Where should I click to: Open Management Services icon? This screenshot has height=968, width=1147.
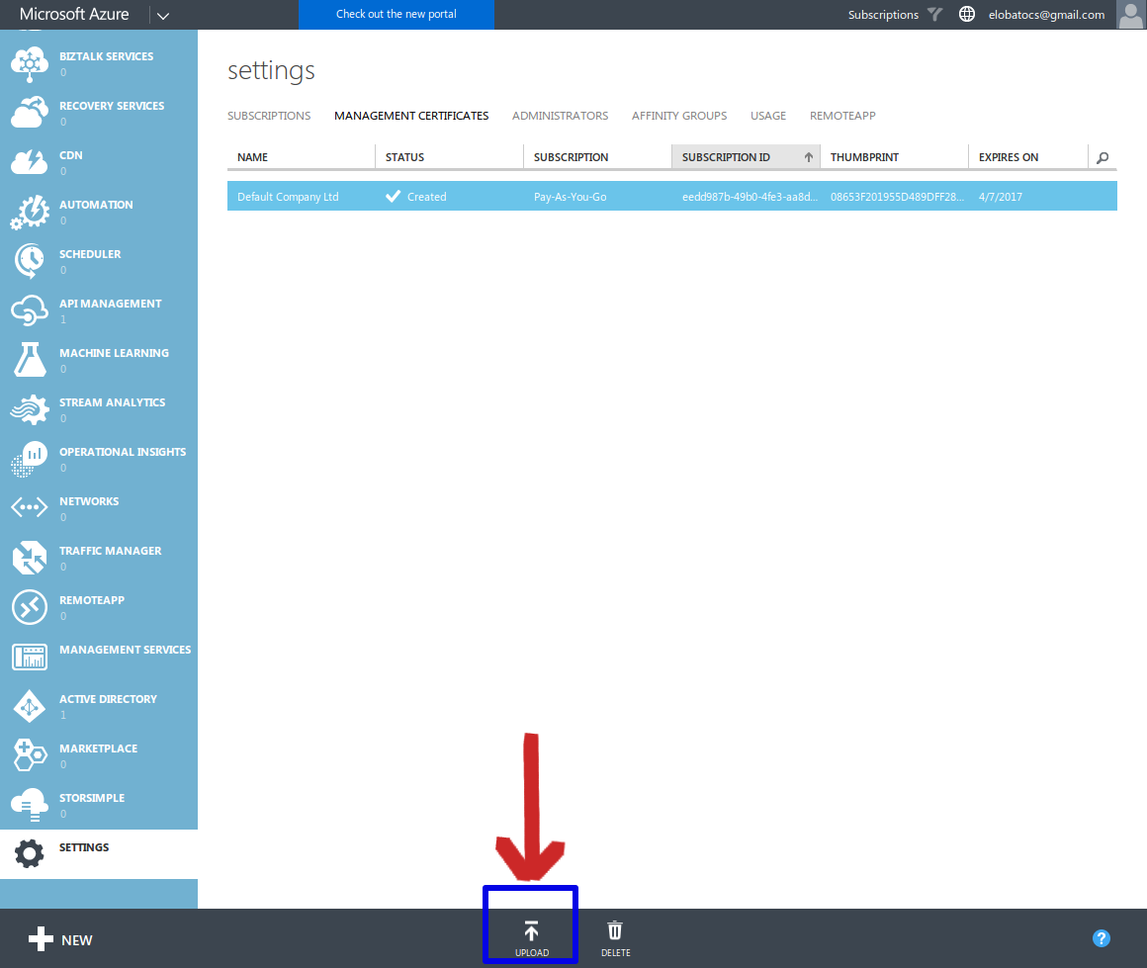click(x=30, y=658)
